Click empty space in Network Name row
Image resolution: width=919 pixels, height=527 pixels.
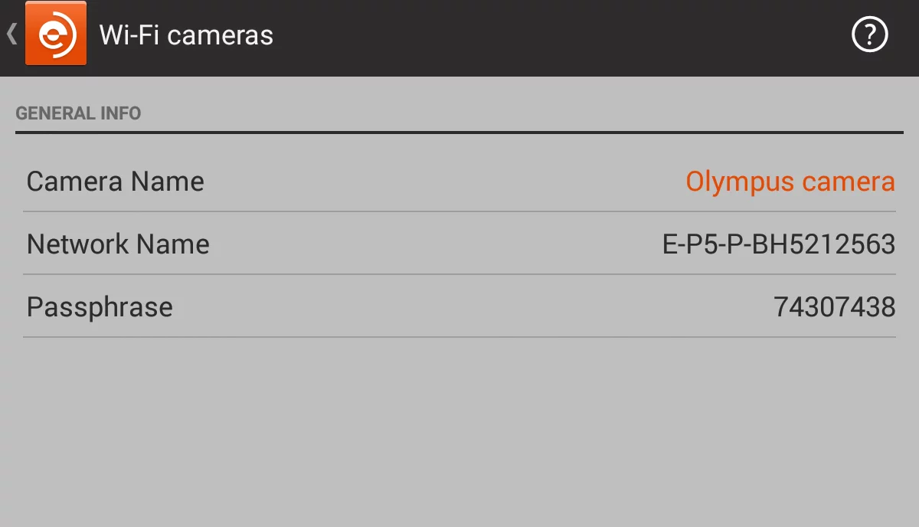(x=437, y=244)
